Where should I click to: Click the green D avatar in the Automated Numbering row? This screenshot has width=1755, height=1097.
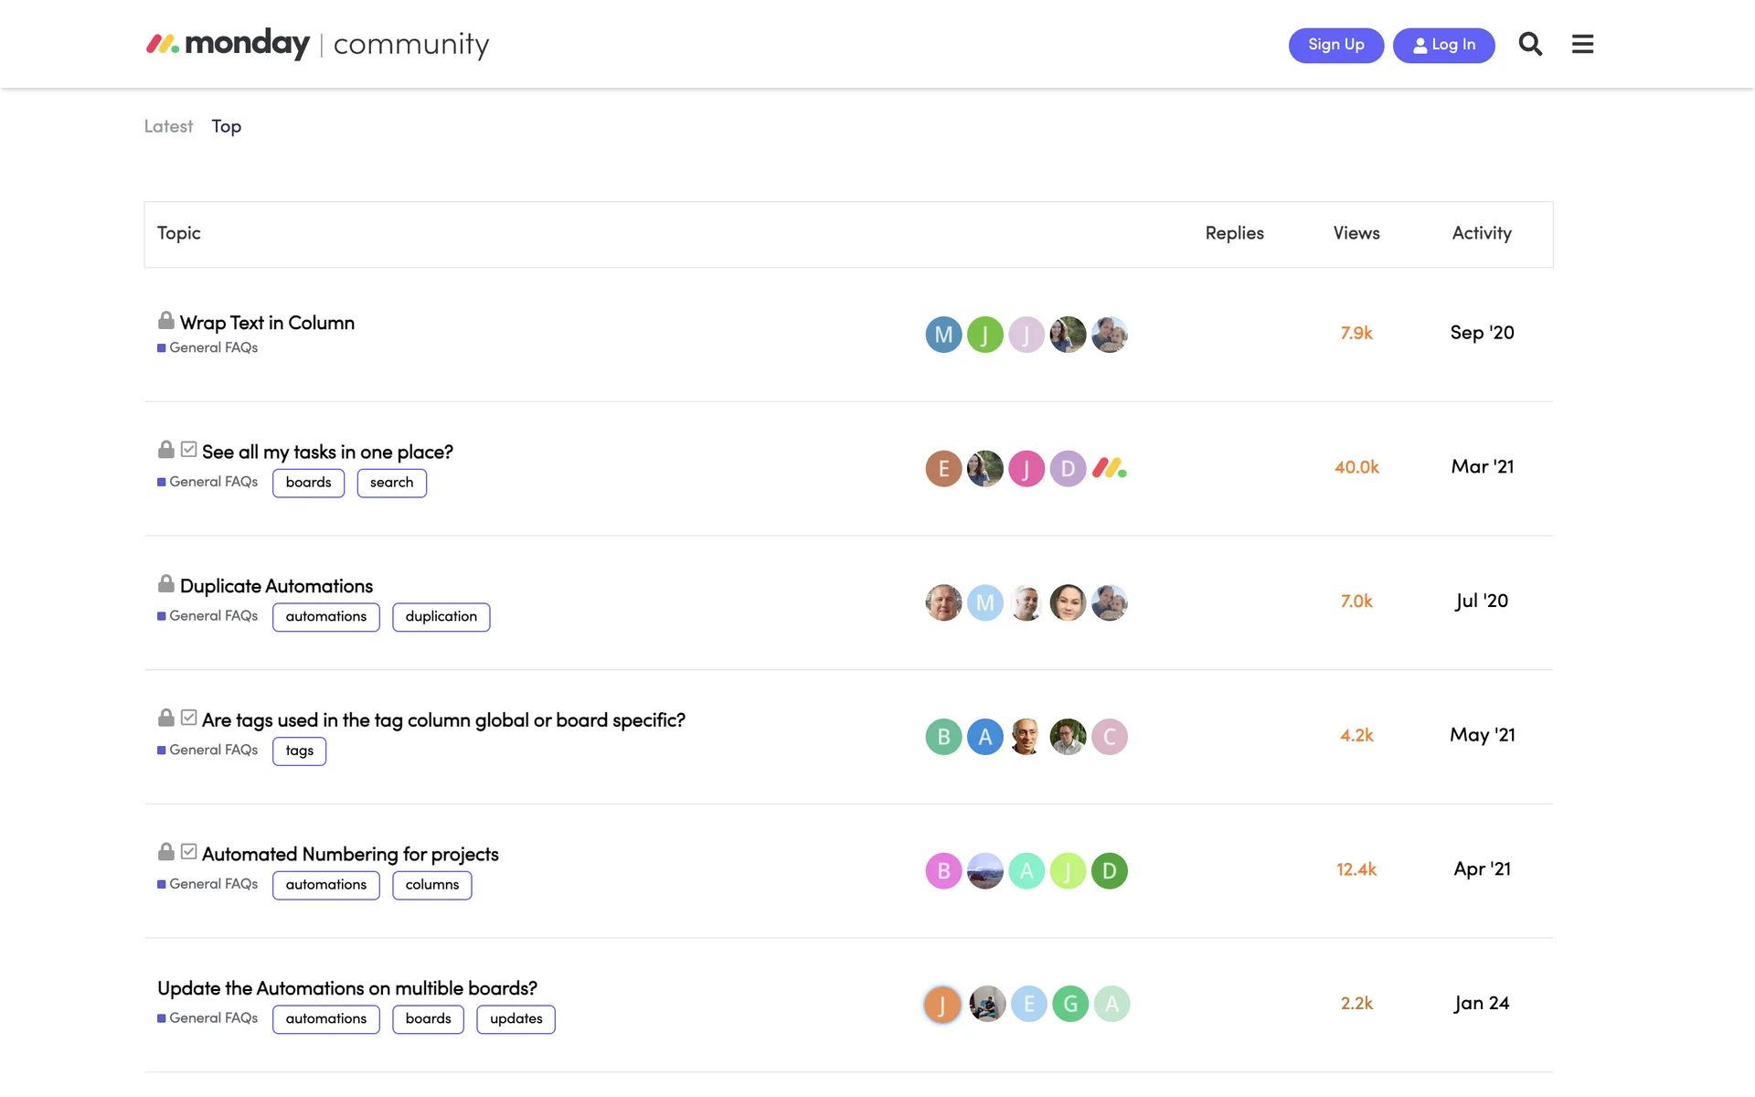[1109, 871]
